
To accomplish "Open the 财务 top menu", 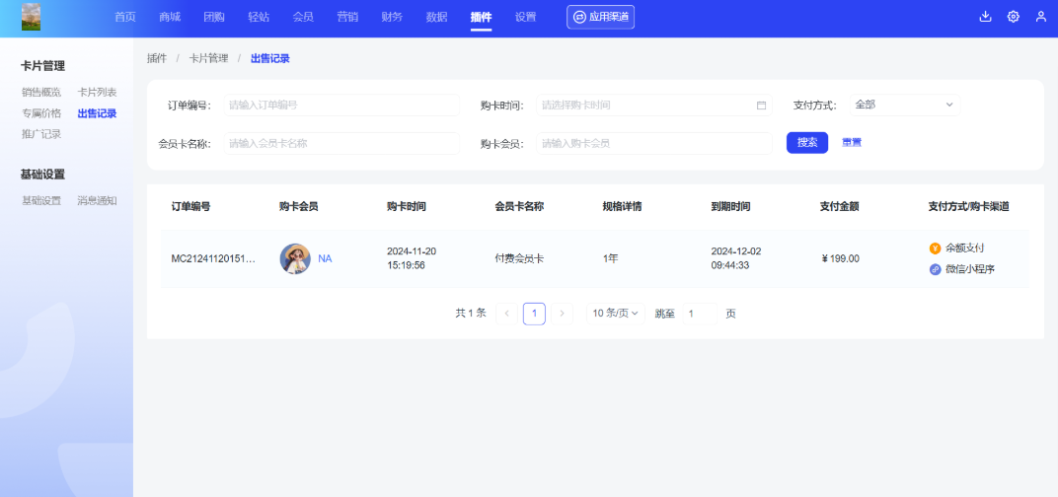I will [392, 17].
